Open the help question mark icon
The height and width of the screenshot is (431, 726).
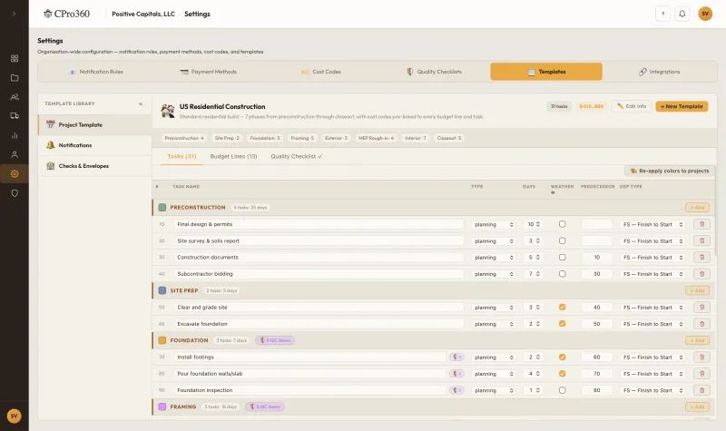(x=662, y=14)
